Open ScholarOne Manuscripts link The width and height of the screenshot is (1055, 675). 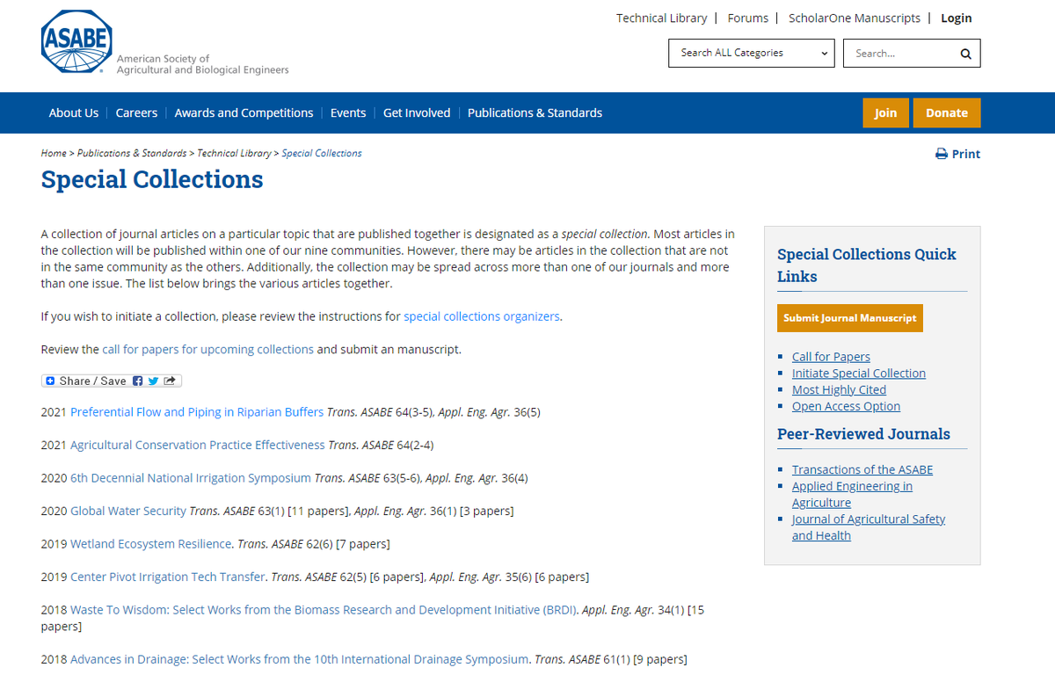point(855,18)
